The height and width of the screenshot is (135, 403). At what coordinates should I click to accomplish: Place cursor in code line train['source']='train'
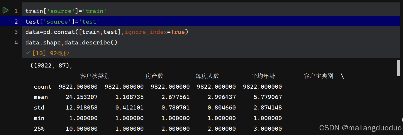66,11
